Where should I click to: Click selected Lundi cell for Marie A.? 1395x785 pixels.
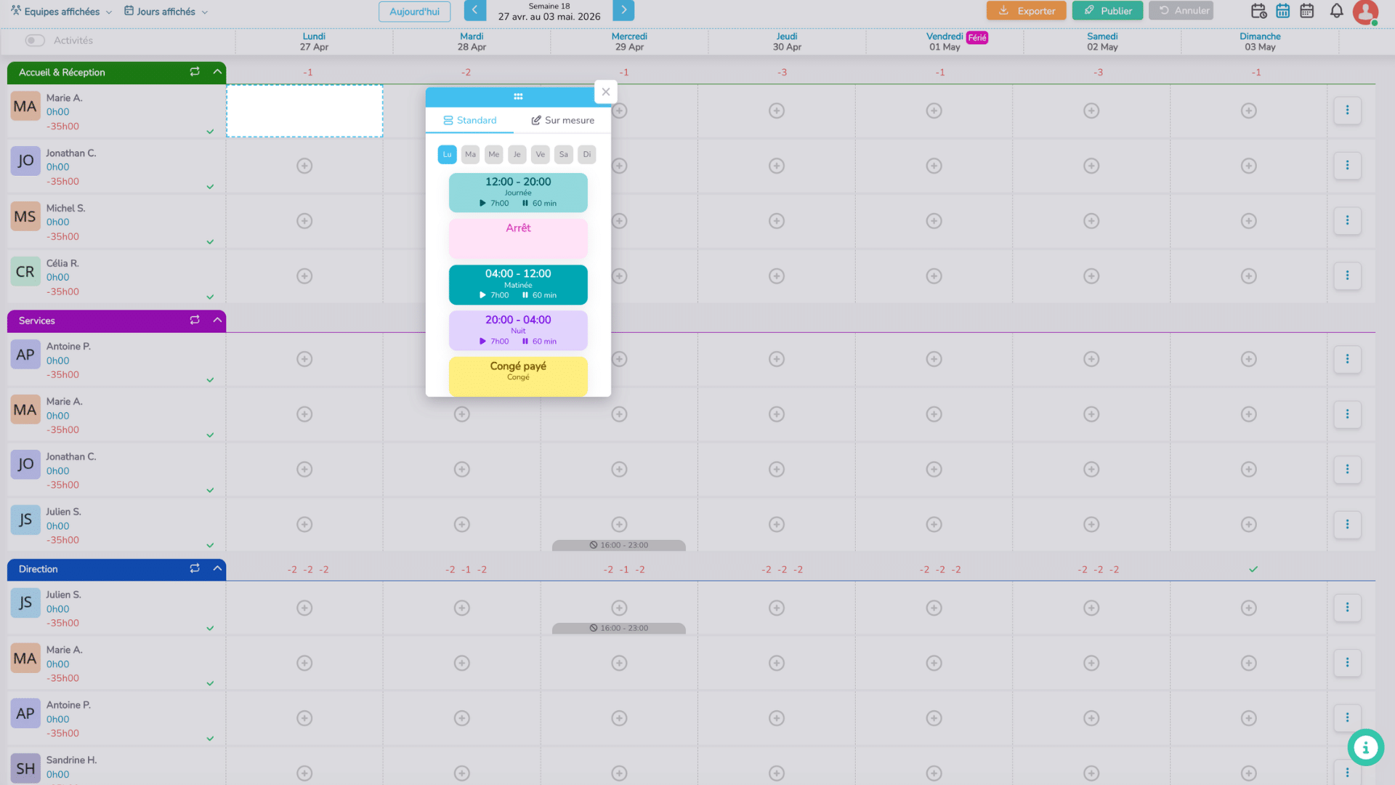(304, 110)
